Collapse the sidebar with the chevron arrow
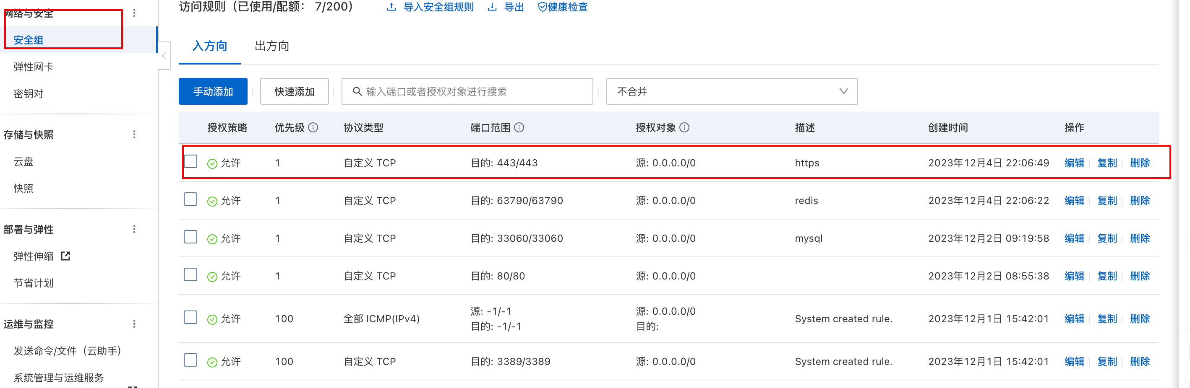The height and width of the screenshot is (388, 1190). click(x=164, y=55)
